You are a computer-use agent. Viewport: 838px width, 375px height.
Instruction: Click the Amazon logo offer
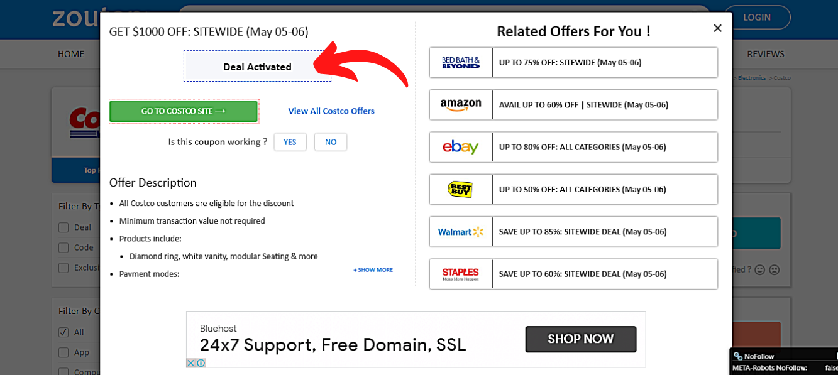(x=461, y=105)
